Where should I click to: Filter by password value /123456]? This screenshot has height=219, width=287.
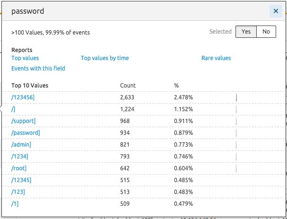(x=23, y=97)
